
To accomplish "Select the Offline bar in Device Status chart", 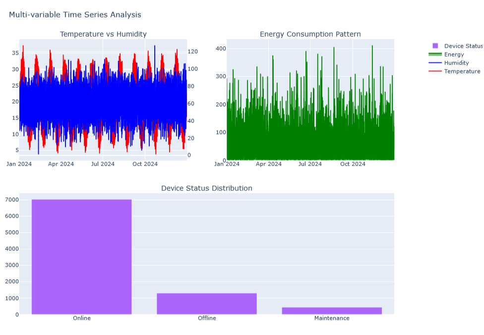I will tap(206, 304).
